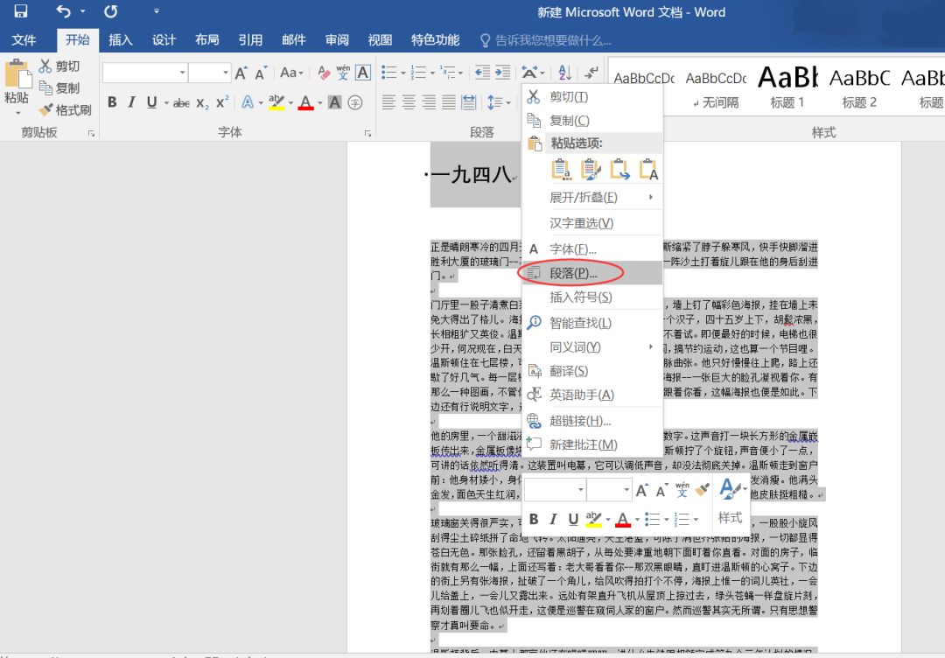The height and width of the screenshot is (658, 945).
Task: Apply the 无间隔 style
Action: point(716,88)
